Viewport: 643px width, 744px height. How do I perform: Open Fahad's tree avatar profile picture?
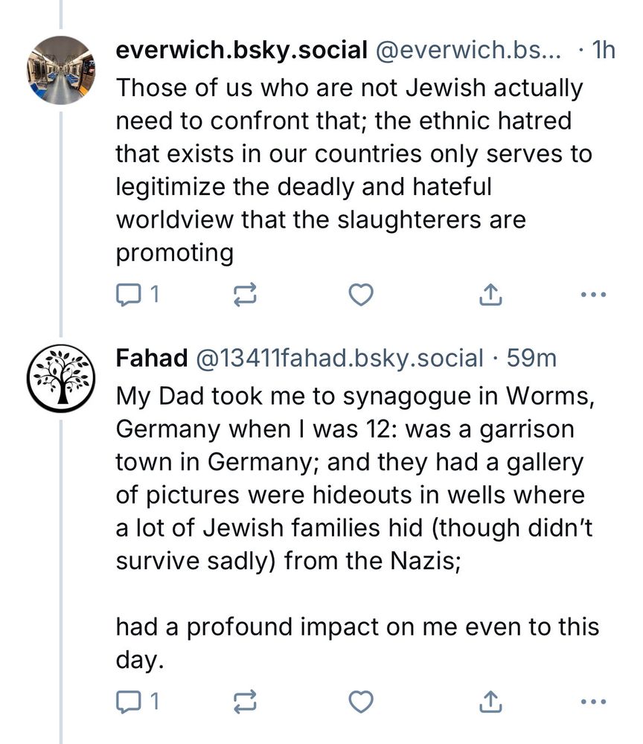(x=62, y=379)
